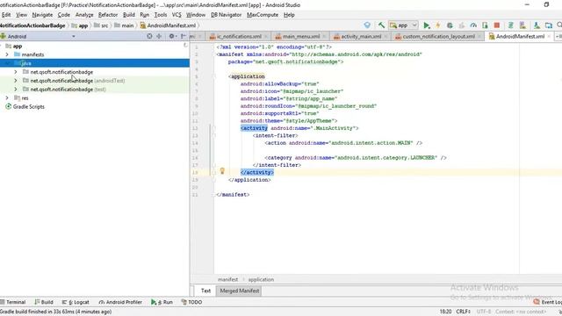The height and width of the screenshot is (316, 562).
Task: Open Android Profiler tool window button
Action: pyautogui.click(x=120, y=302)
